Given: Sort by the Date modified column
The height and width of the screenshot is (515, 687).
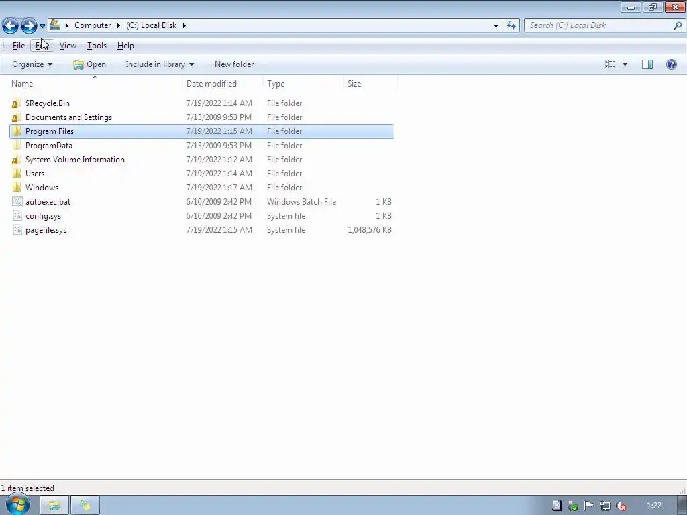Looking at the screenshot, I should [222, 84].
